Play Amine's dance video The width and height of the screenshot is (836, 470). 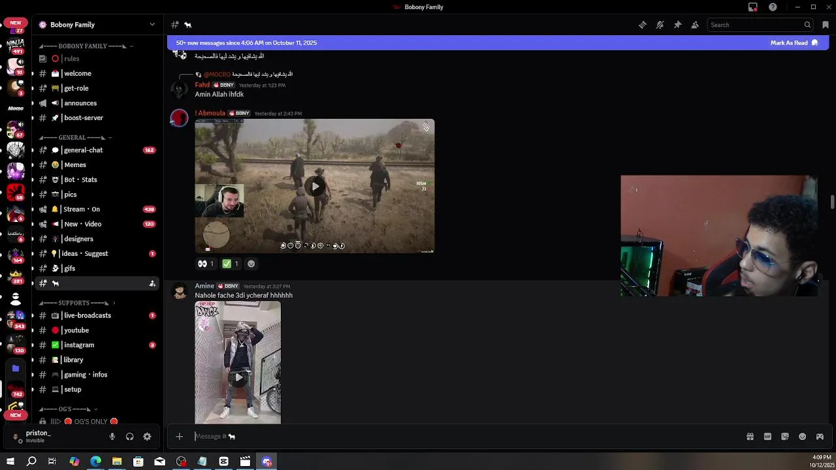[238, 377]
